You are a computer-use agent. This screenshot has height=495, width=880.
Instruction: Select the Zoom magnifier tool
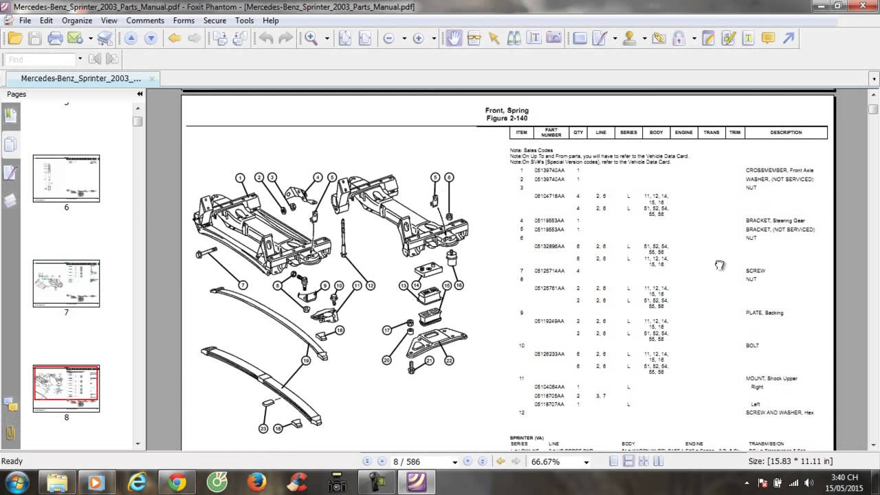click(311, 38)
